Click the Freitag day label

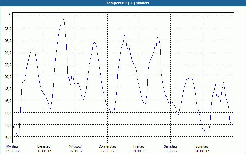pos(139,147)
